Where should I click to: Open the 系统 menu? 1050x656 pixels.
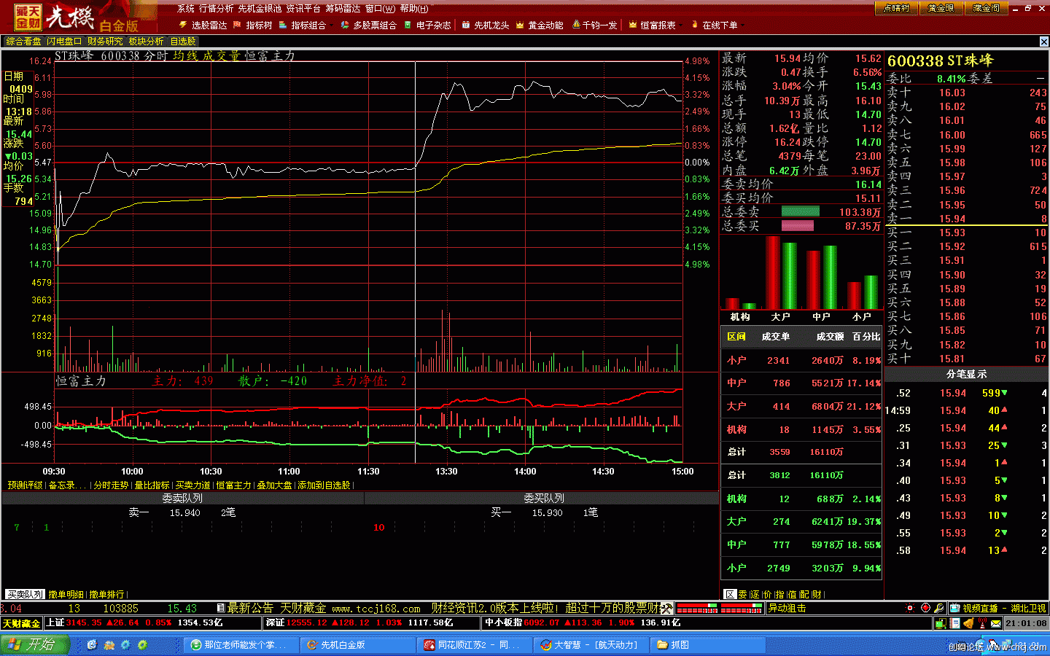[x=186, y=9]
